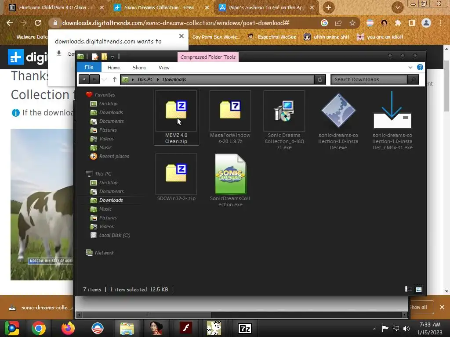Click New Folder icon in quick access toolbar
The width and height of the screenshot is (450, 337).
tap(104, 57)
